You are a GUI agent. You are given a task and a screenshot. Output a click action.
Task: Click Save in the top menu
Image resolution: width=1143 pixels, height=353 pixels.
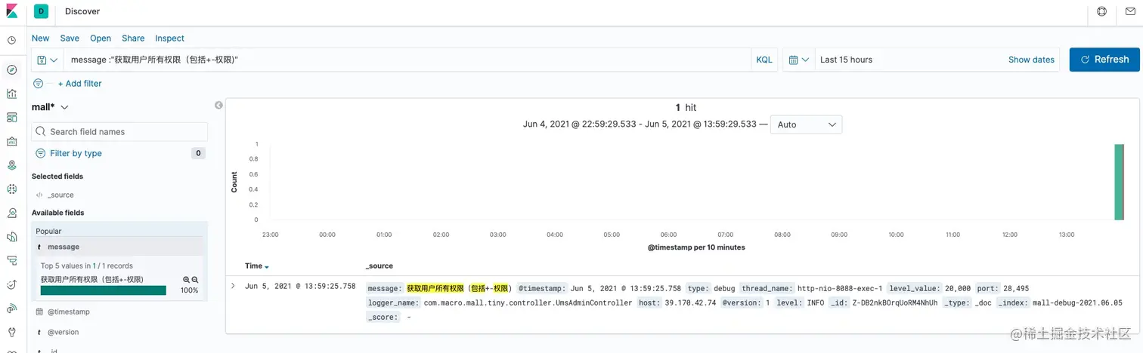pyautogui.click(x=70, y=38)
